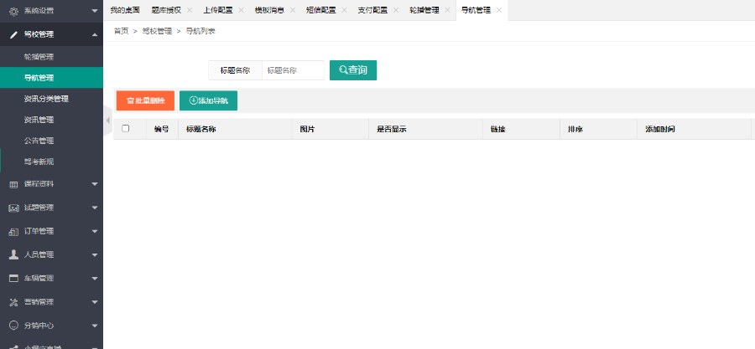Expand 营销管理 with its dropdown arrow
Image resolution: width=755 pixels, height=349 pixels.
pyautogui.click(x=95, y=302)
